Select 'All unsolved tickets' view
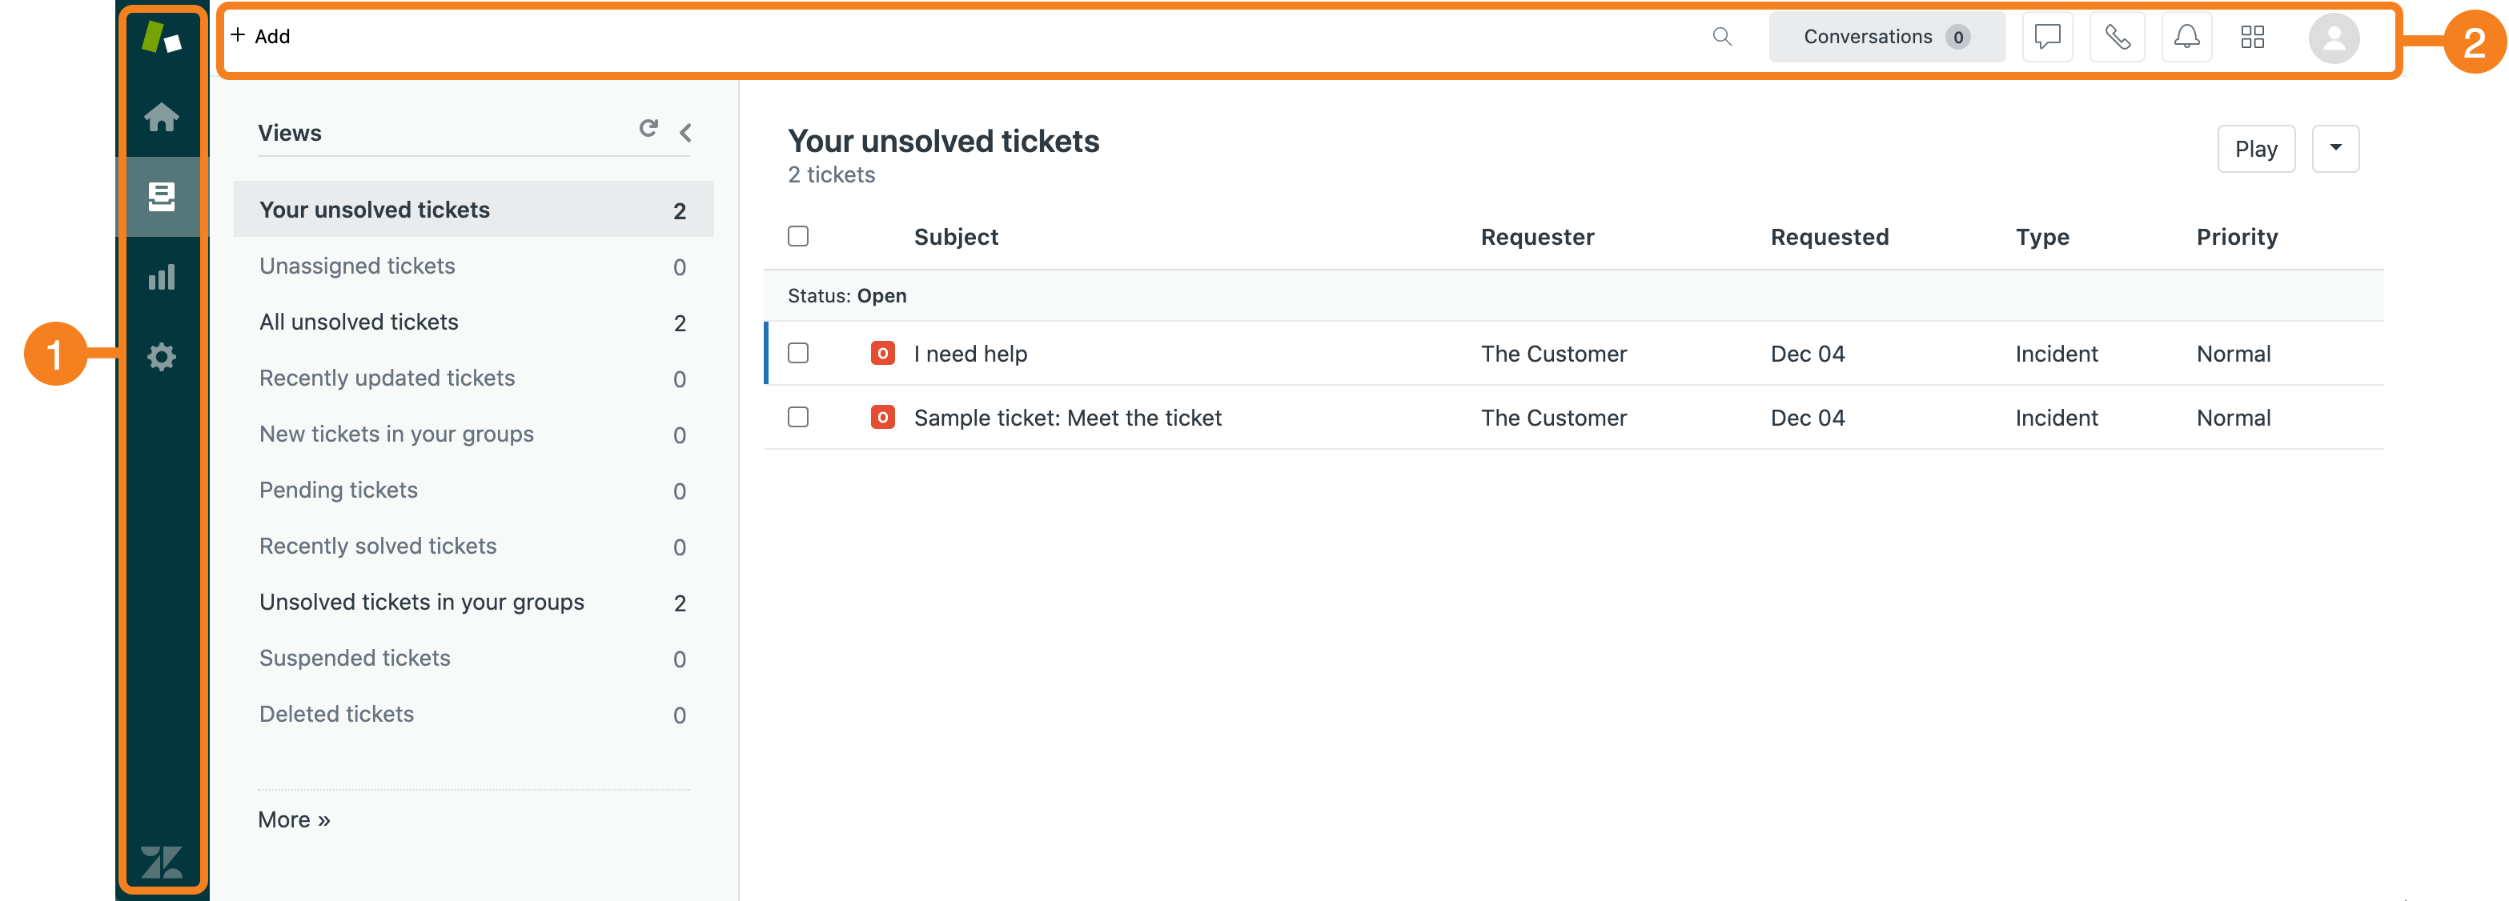Screen dimensions: 2509x901 point(359,322)
